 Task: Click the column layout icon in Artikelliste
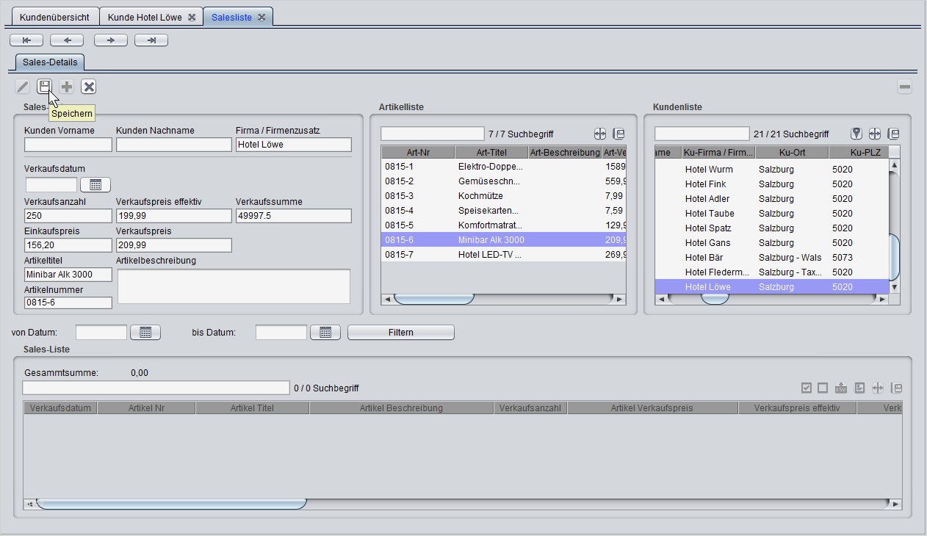(x=618, y=134)
